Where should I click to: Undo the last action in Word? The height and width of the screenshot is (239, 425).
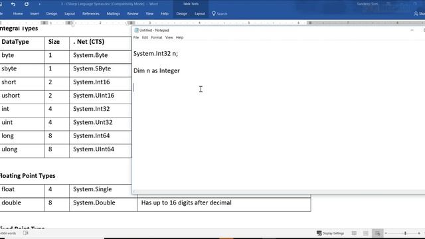point(13,4)
